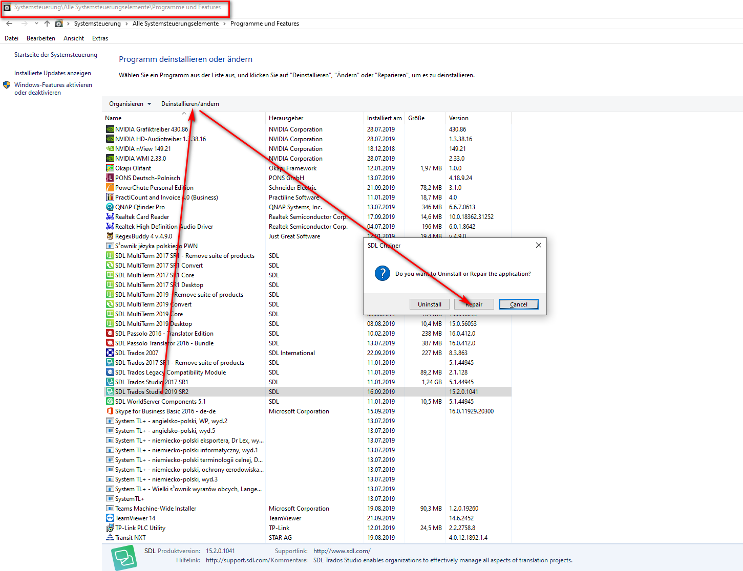
Task: Select the NVIDIA nView 149.21 icon
Action: pos(110,149)
